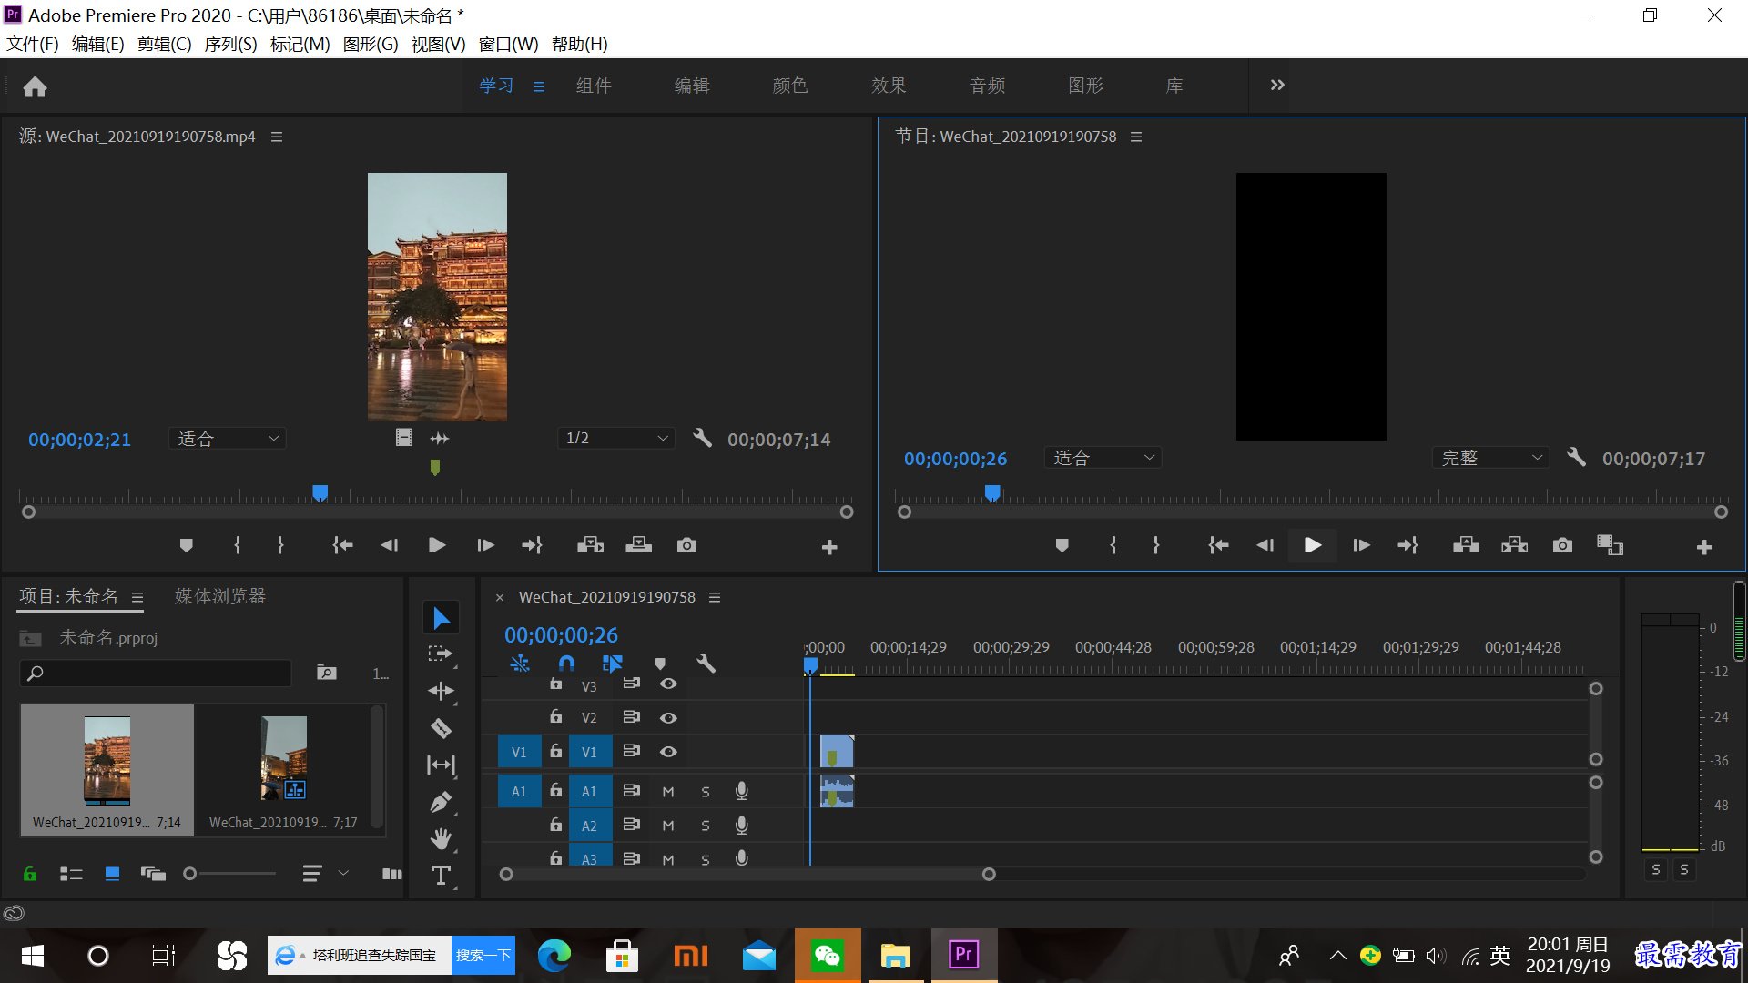Export frame in Source monitor
Viewport: 1748px width, 983px height.
(x=686, y=545)
